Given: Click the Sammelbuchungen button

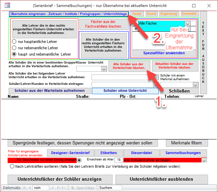Looking at the screenshot, I should coord(183,153).
